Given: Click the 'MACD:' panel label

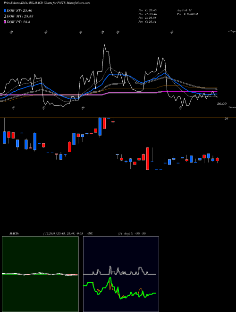Looking at the screenshot, I should coord(14,234).
